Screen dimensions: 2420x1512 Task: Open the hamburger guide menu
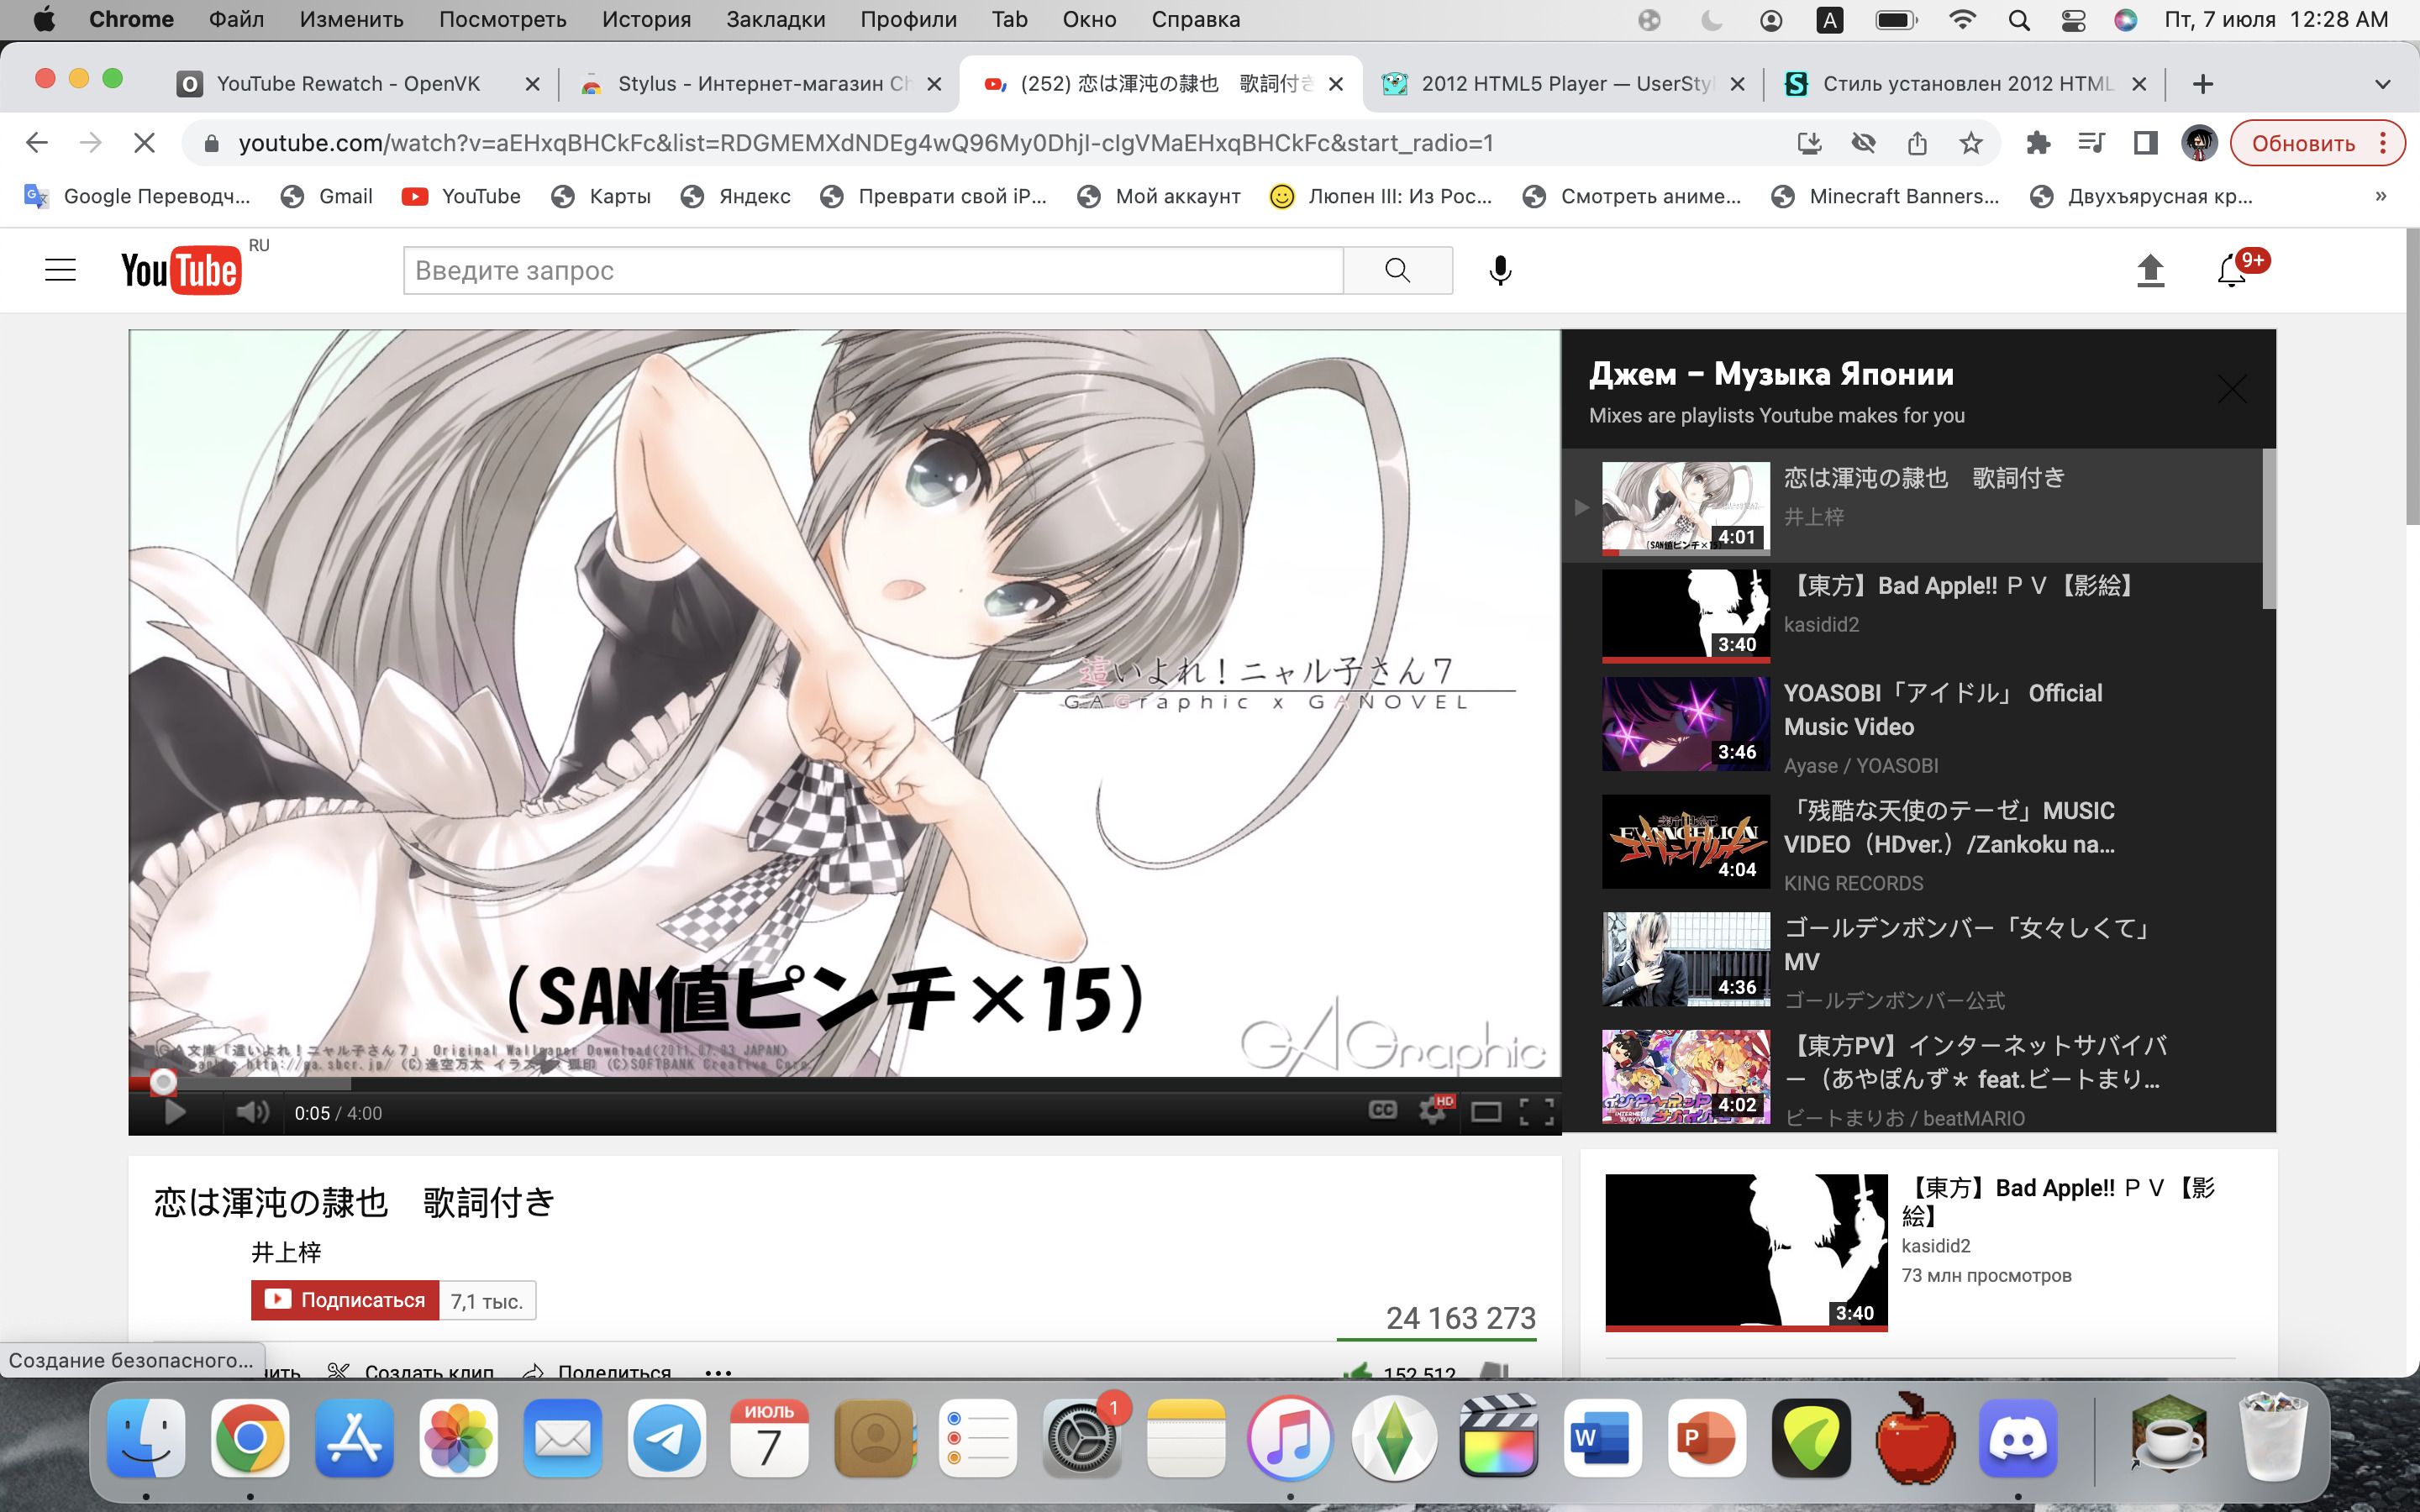tap(60, 270)
